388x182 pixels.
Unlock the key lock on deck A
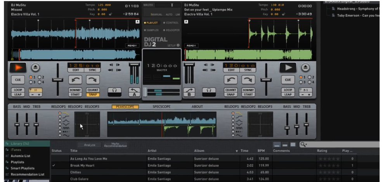click(x=110, y=14)
